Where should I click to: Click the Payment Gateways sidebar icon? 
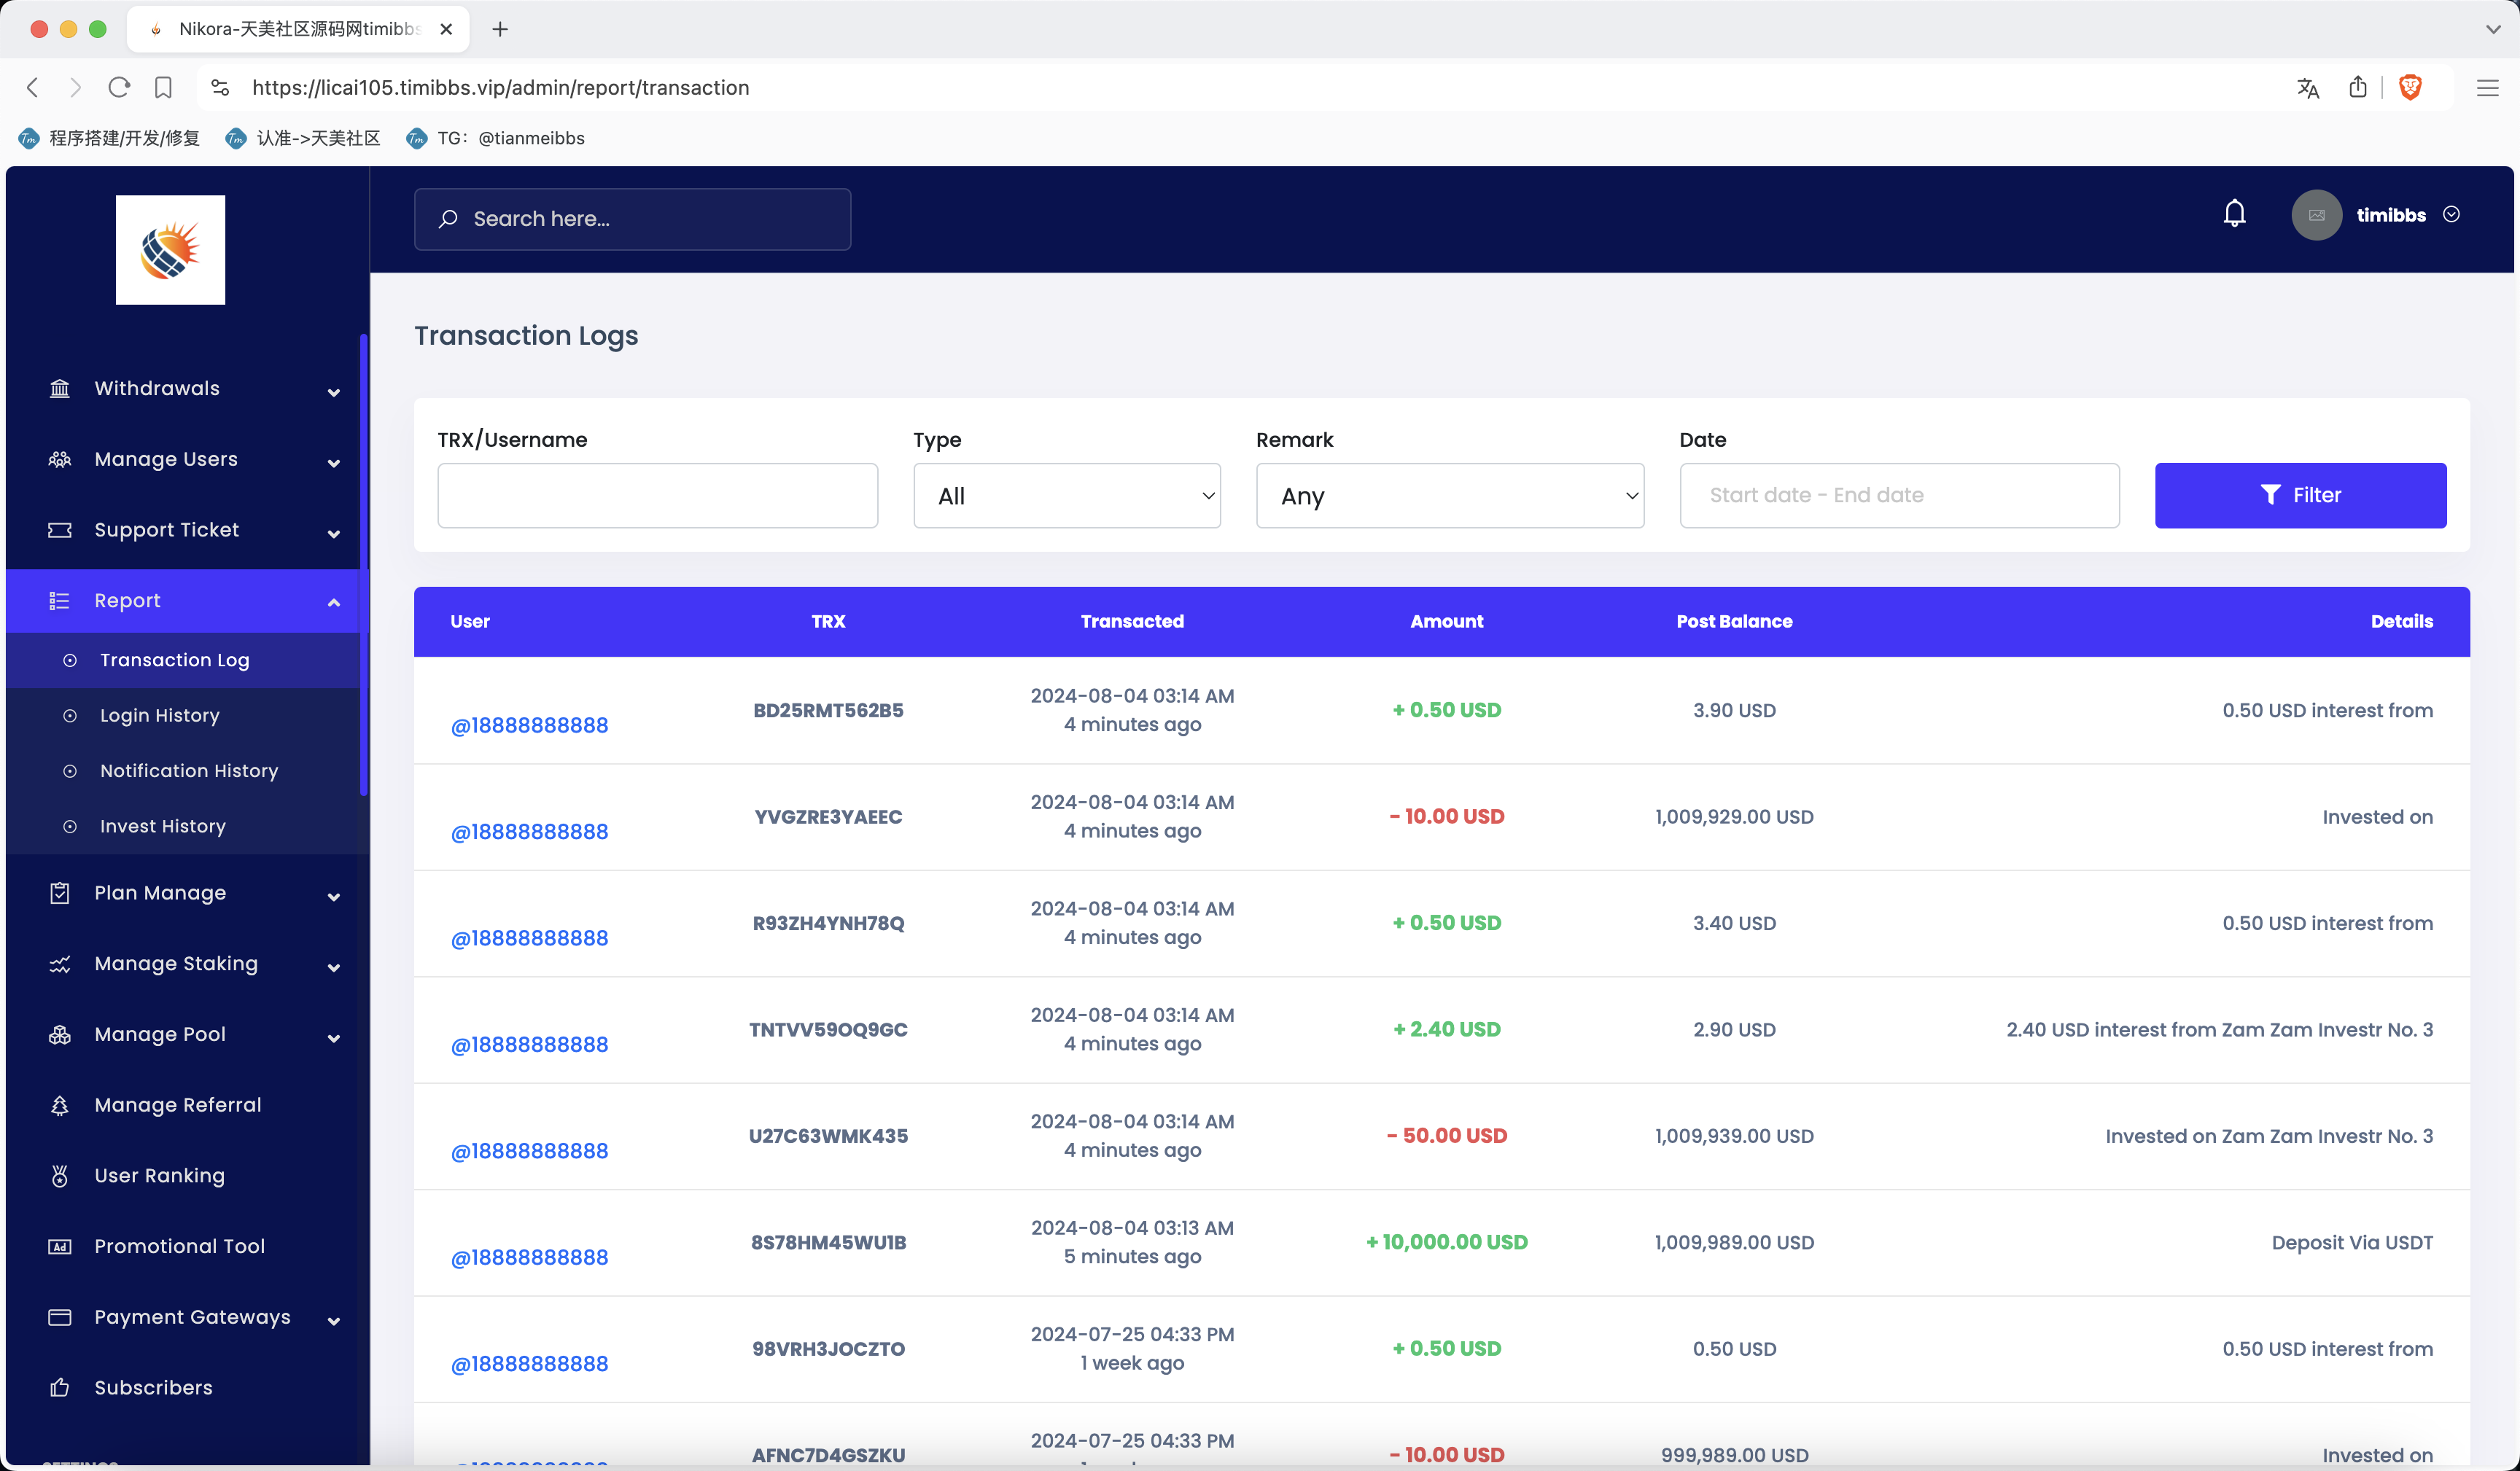click(60, 1315)
